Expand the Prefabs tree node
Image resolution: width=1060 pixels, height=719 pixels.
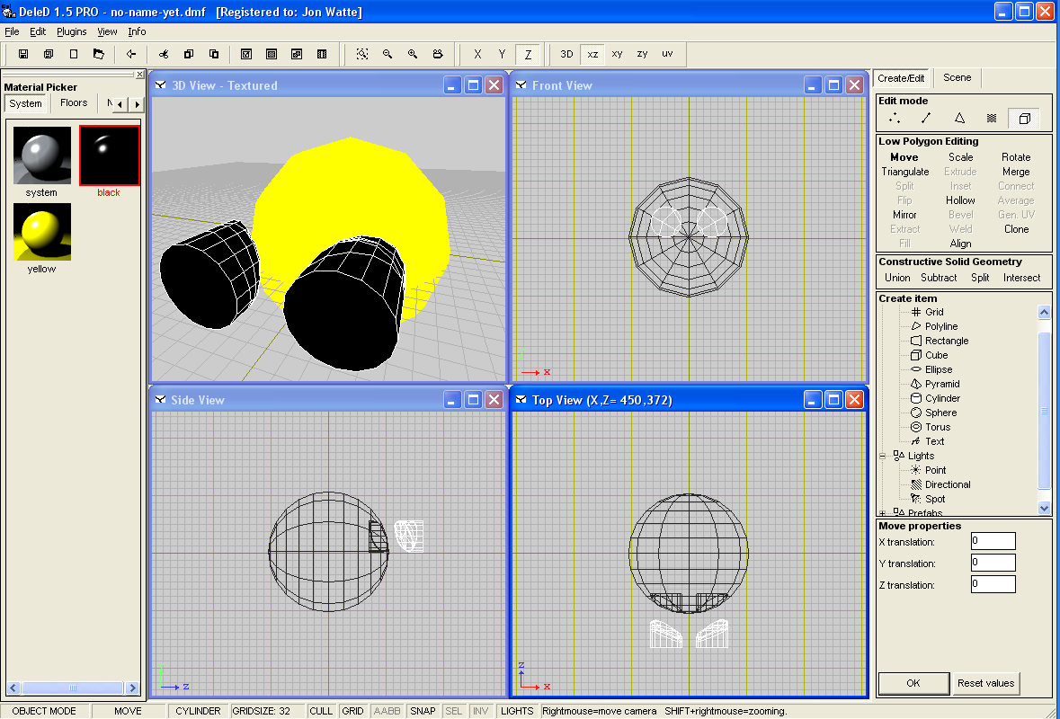[883, 513]
